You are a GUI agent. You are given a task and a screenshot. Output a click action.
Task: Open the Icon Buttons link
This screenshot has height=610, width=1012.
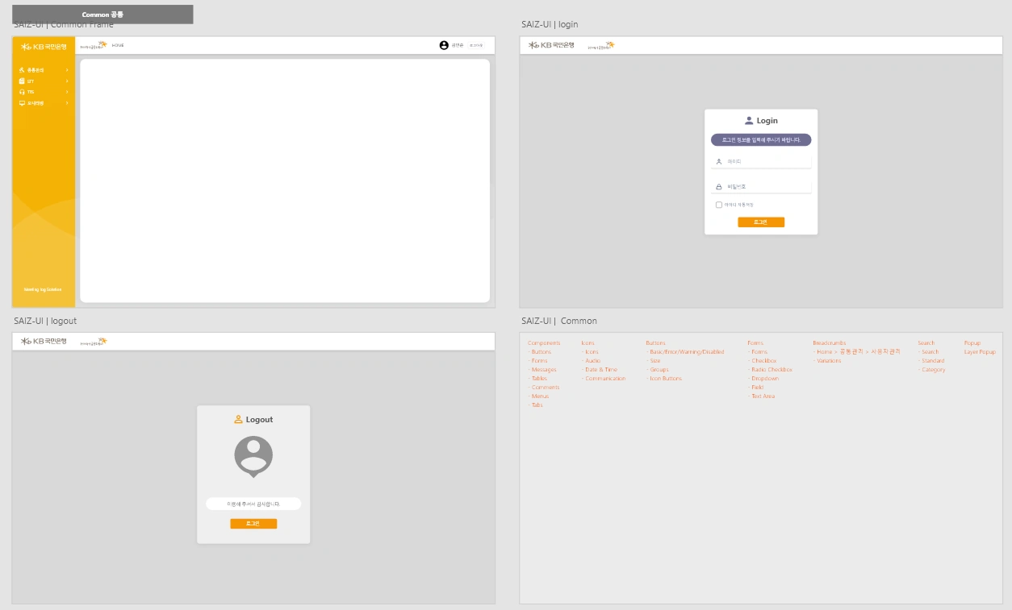(x=664, y=379)
